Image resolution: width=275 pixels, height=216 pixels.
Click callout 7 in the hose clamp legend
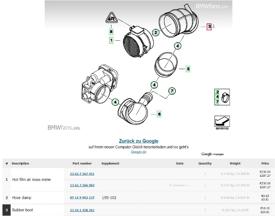pos(217,102)
